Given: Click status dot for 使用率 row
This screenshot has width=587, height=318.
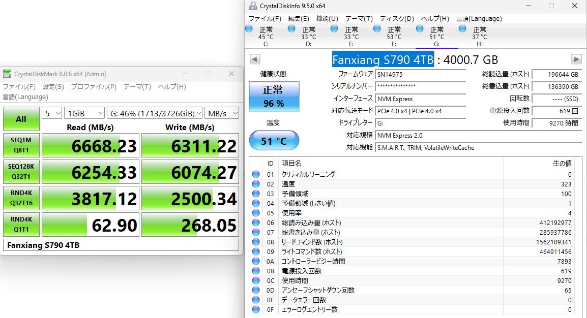Looking at the screenshot, I should click(256, 213).
